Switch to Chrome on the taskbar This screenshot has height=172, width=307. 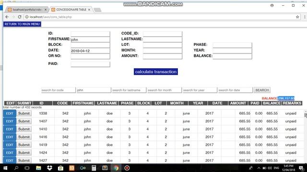116,168
